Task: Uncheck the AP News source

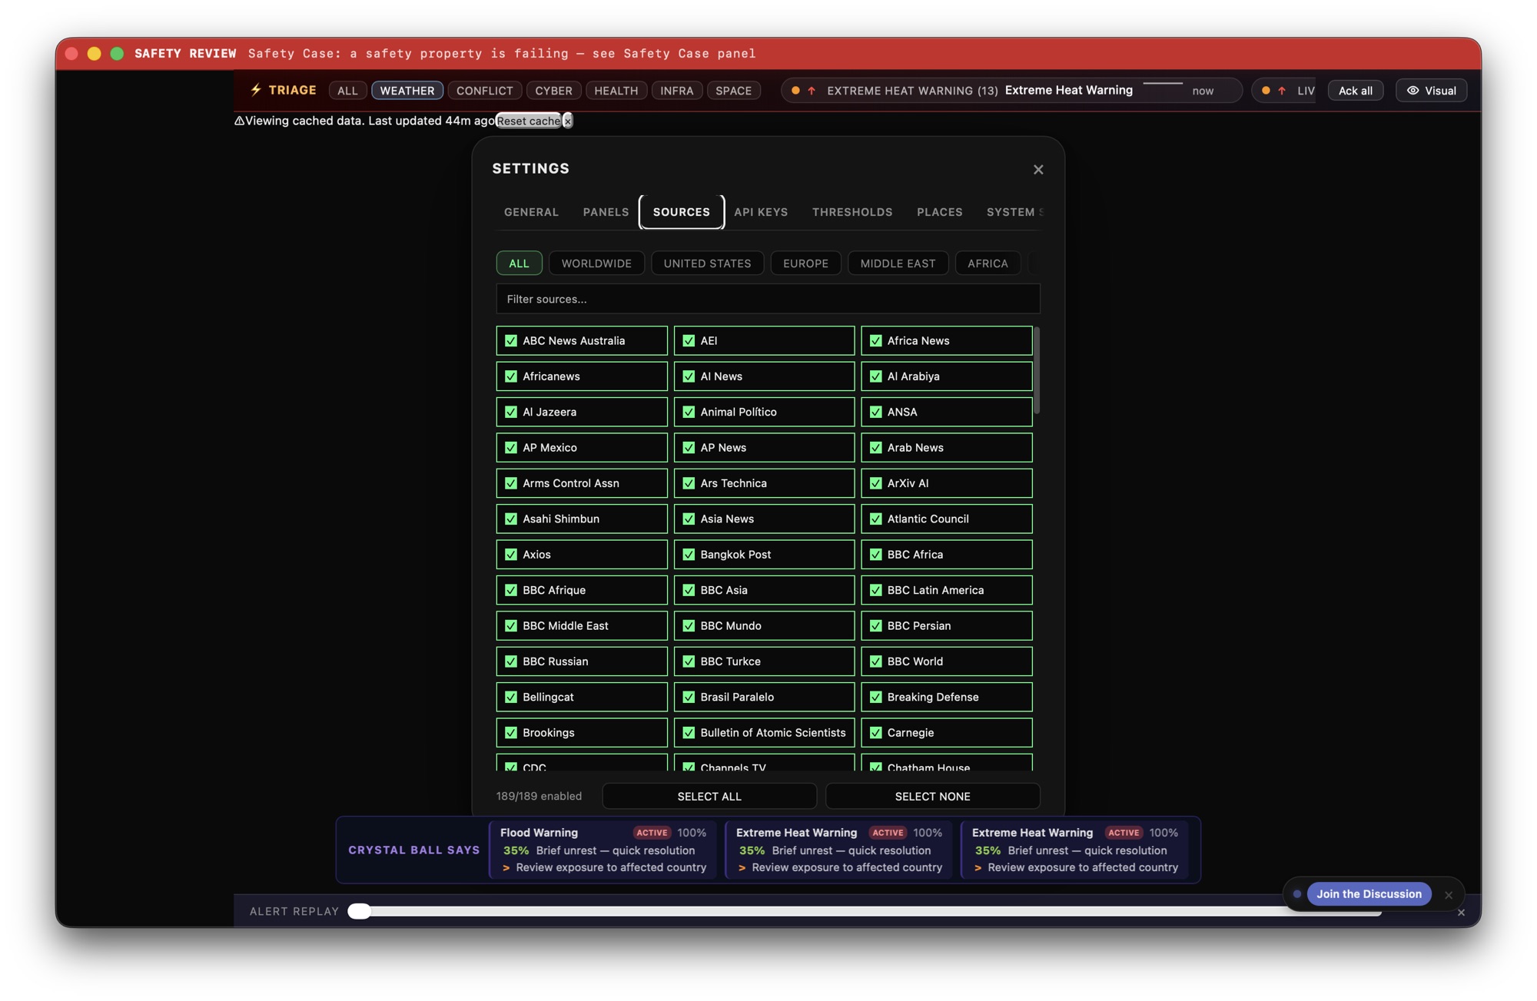Action: (689, 447)
